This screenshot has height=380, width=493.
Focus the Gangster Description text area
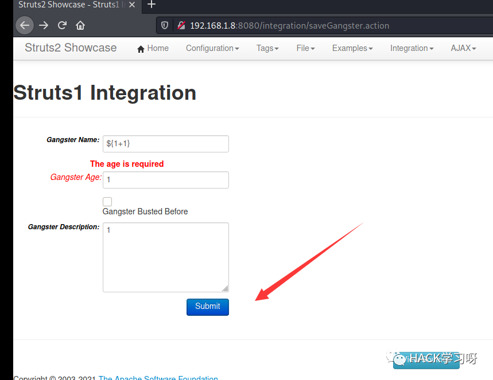coord(166,257)
